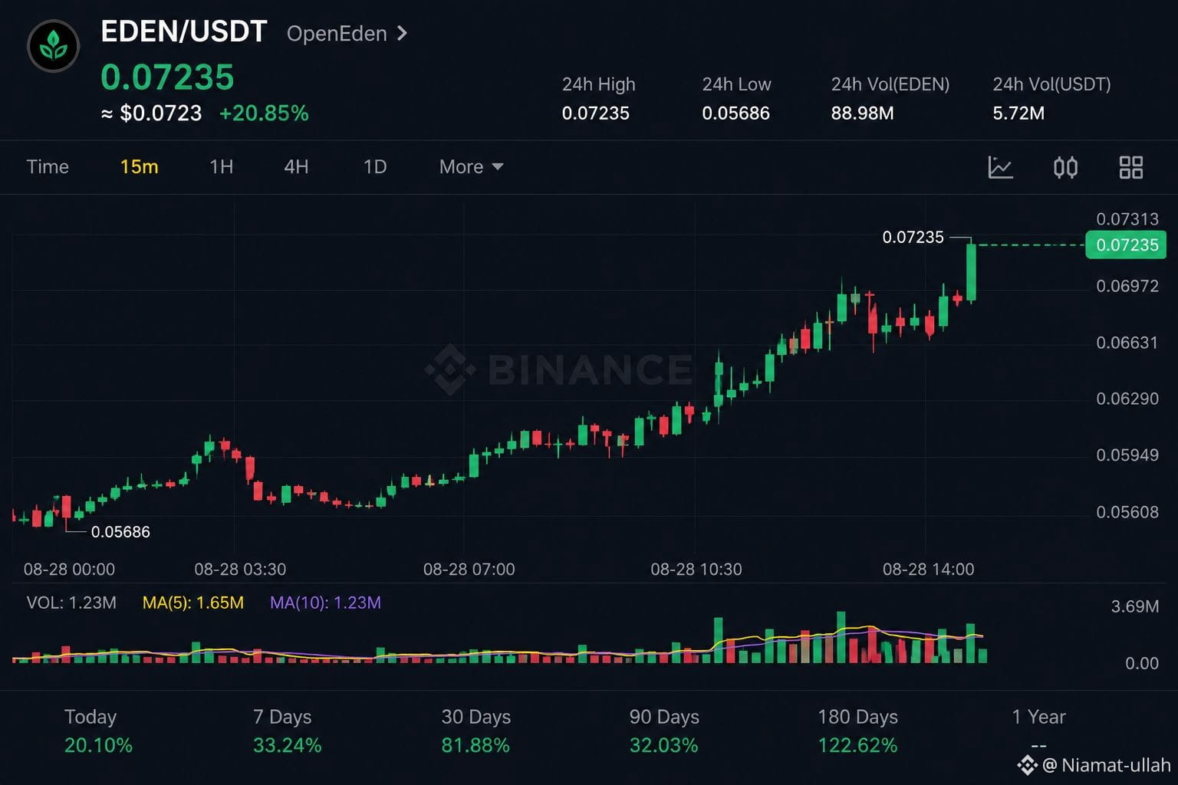Switch to the 1D interval
The height and width of the screenshot is (785, 1178).
pyautogui.click(x=375, y=167)
